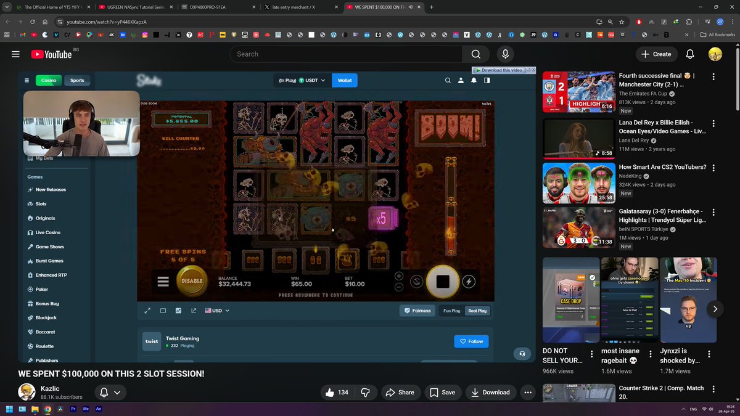
Task: Open the Twist Gaming provider logo
Action: coord(152,341)
